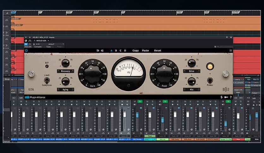Screen dimensions: 264x153
Task: Open the Neold U2A insert dropdown
Action: (x=41, y=40)
